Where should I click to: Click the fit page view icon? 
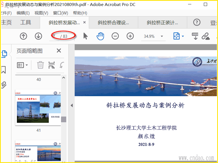pos(177,36)
